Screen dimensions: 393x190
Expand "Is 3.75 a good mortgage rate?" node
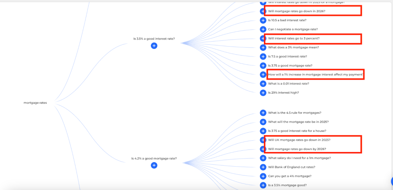263,66
